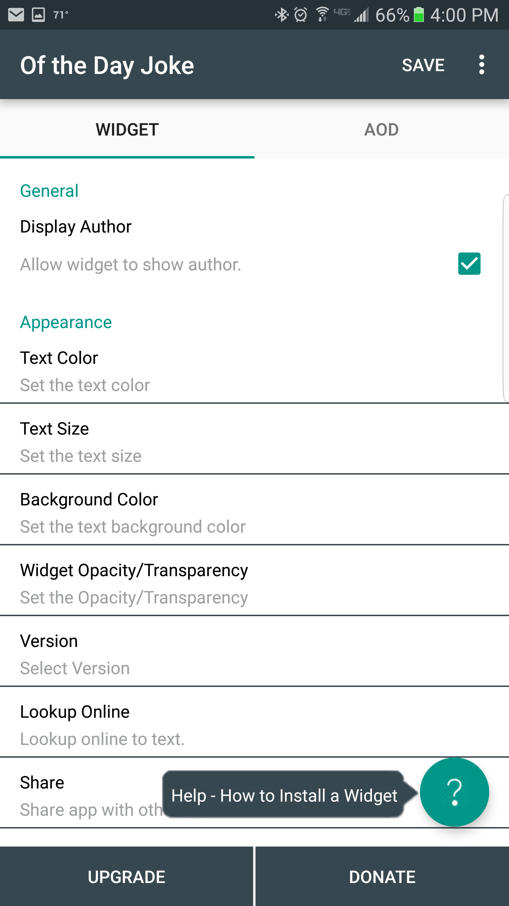Tap the battery indicator icon

[419, 15]
